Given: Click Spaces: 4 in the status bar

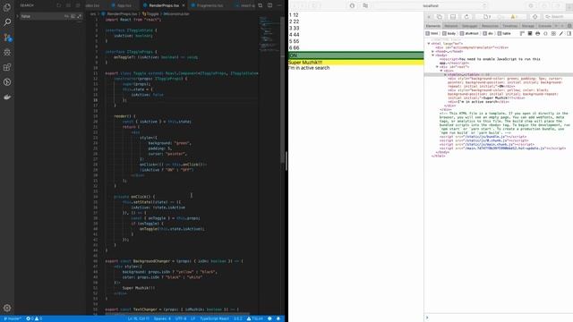Looking at the screenshot, I should (162, 318).
